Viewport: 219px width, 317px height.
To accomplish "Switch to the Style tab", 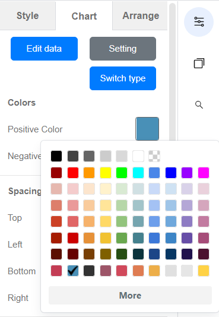I will point(27,16).
